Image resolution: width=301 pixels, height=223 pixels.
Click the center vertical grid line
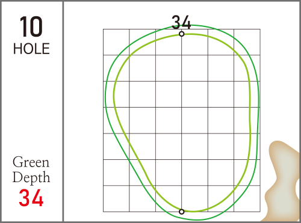[182, 120]
